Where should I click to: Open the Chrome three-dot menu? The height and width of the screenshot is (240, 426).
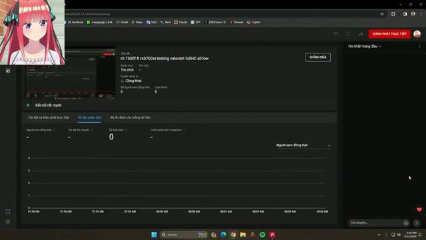coord(421,14)
